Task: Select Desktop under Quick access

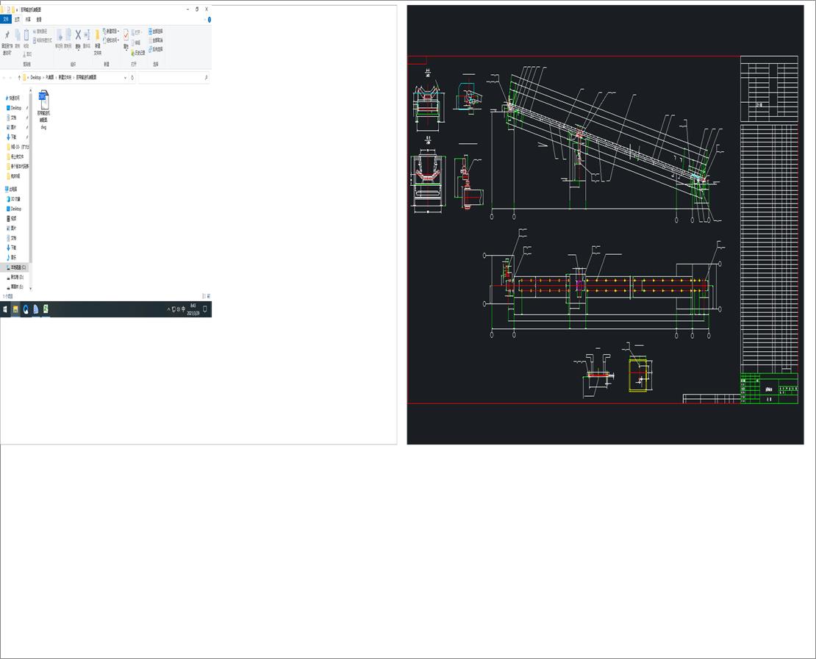Action: tap(14, 108)
